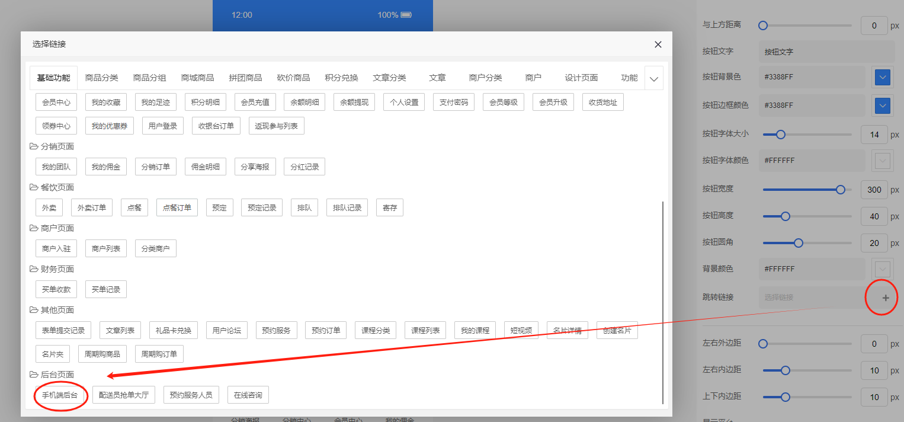The height and width of the screenshot is (422, 904).
Task: Click the 其他页面 folder icon
Action: 34,310
